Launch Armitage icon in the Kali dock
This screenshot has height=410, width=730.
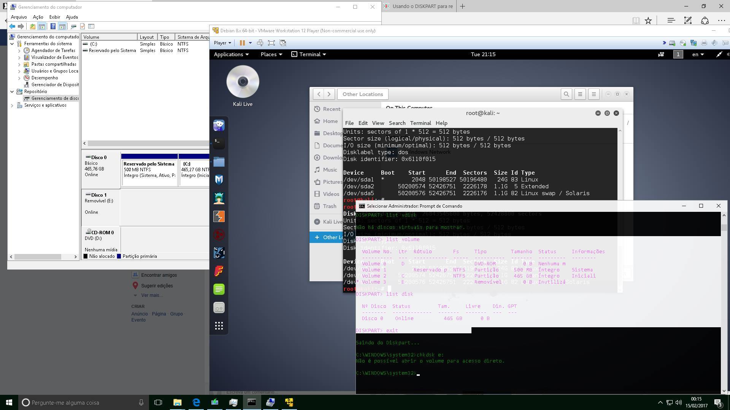[x=219, y=198]
